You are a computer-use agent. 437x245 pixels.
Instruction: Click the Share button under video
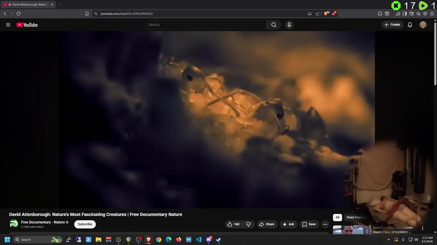point(267,224)
